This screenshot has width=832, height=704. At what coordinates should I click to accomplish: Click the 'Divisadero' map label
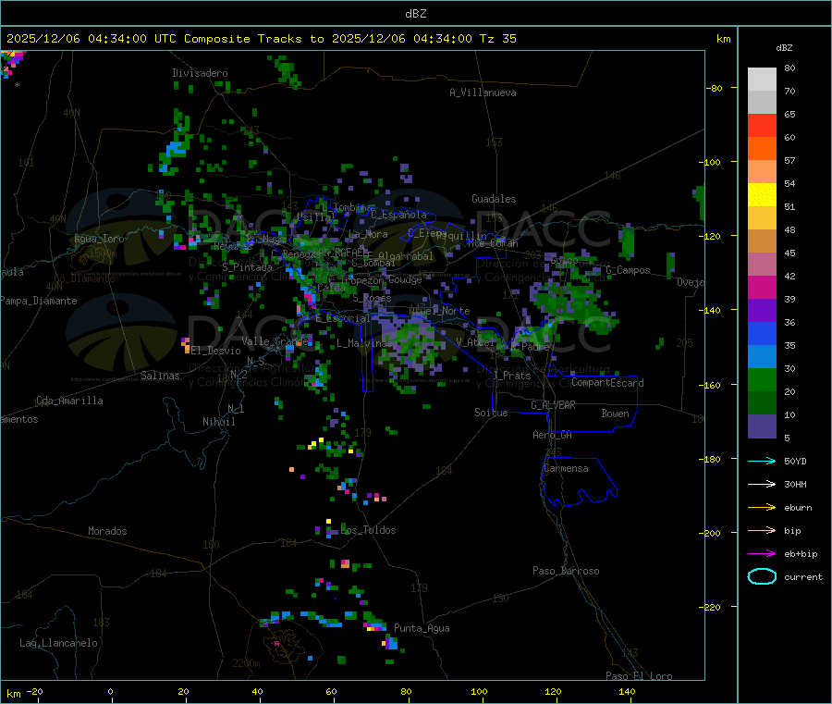click(200, 73)
